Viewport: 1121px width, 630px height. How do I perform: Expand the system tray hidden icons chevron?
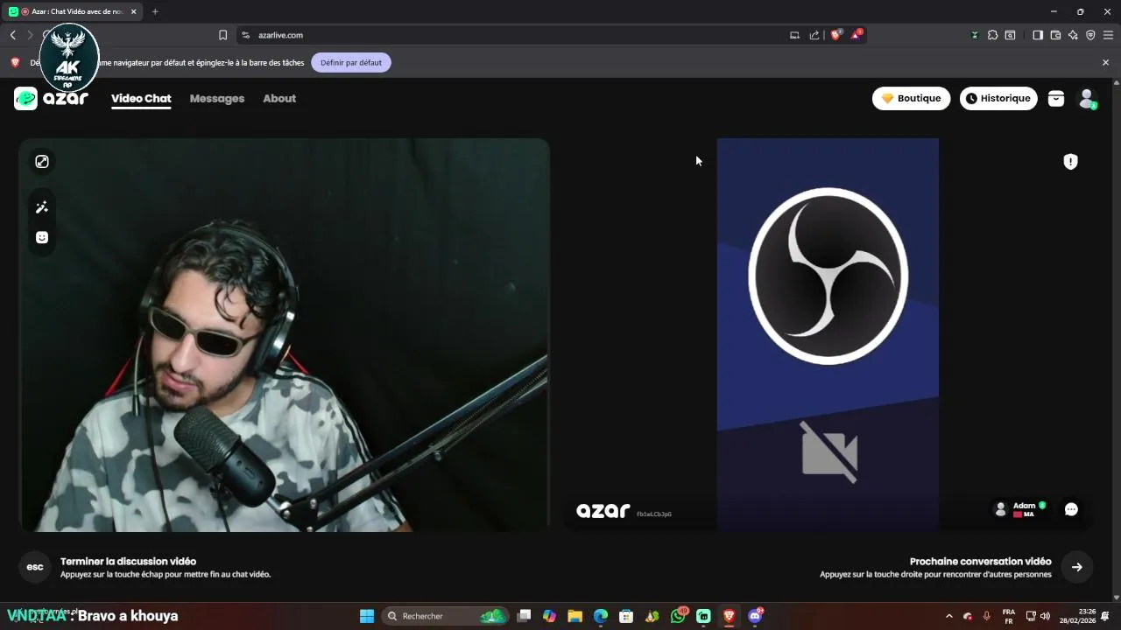click(x=948, y=616)
